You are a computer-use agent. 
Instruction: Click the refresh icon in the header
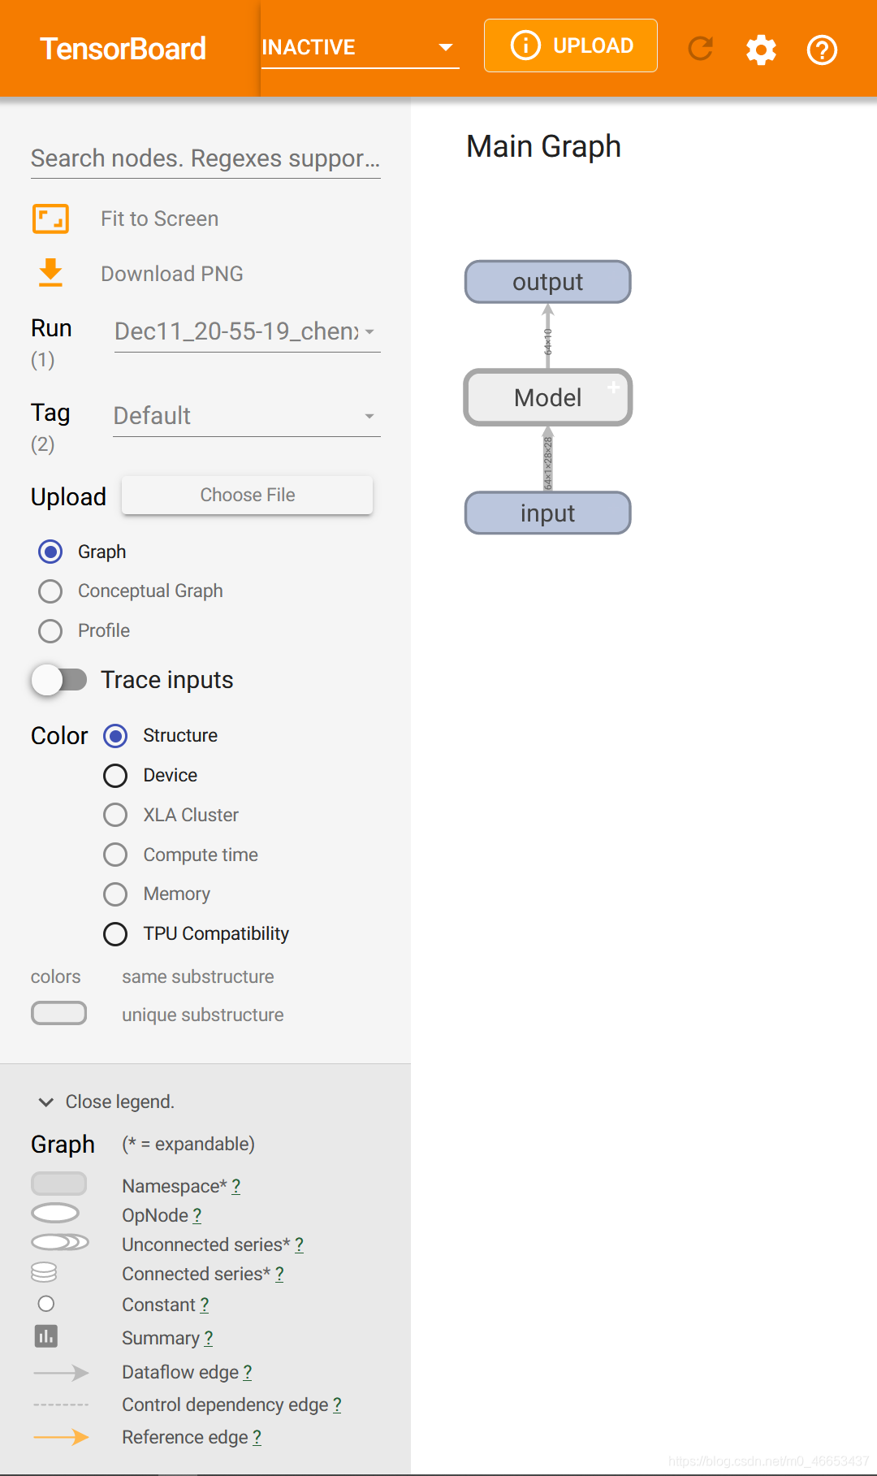click(700, 49)
